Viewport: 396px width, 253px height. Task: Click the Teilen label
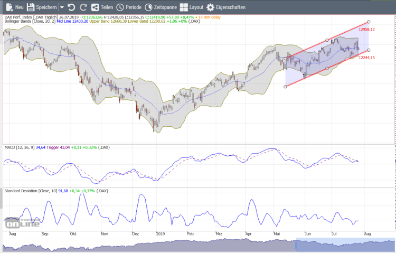(107, 7)
